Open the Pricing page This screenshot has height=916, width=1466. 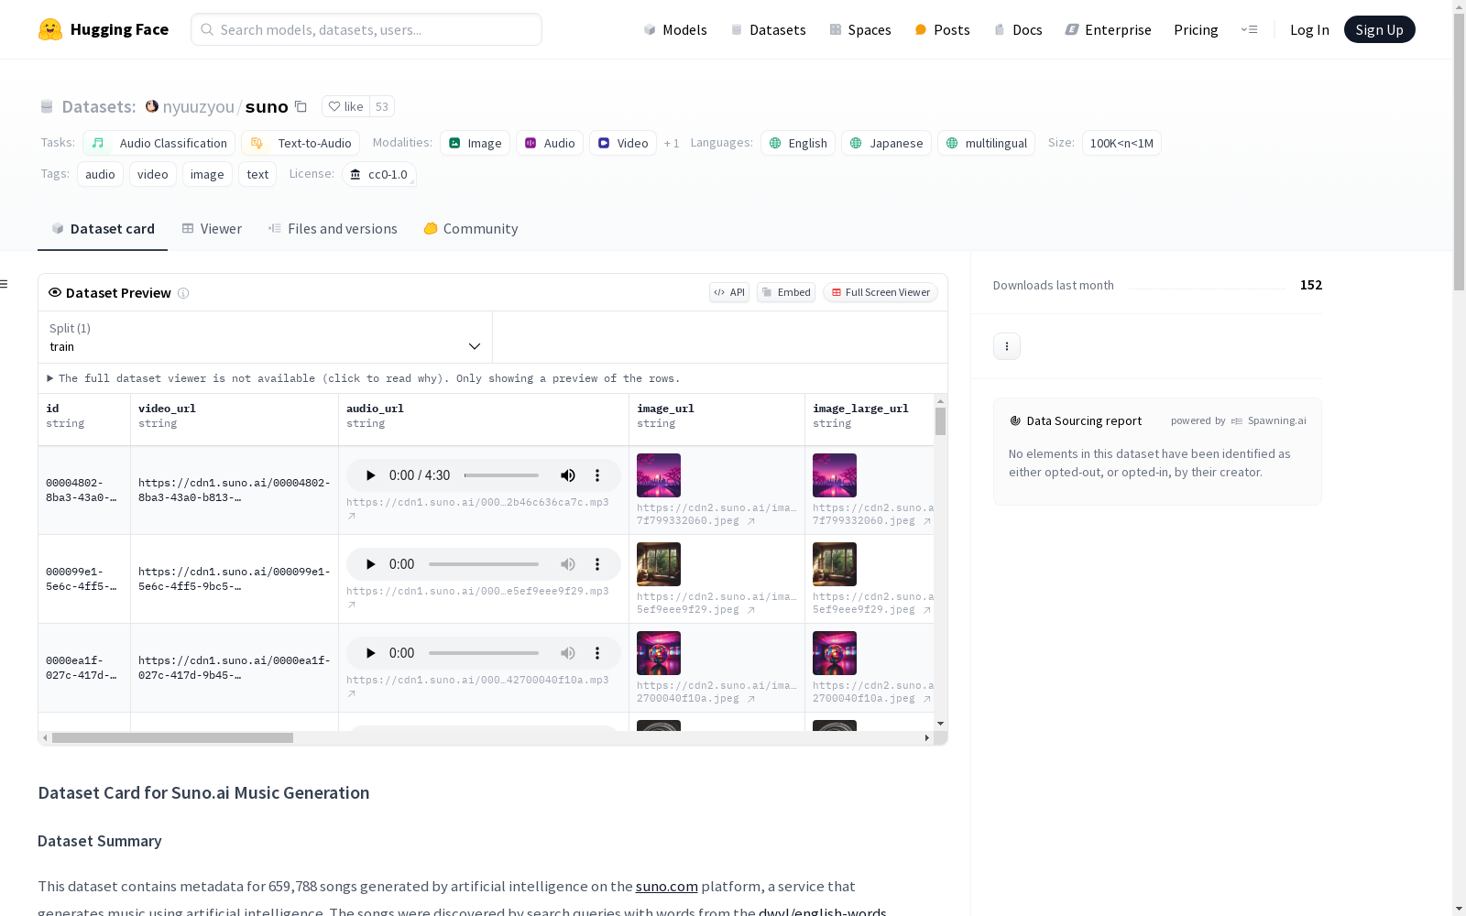pos(1196,29)
